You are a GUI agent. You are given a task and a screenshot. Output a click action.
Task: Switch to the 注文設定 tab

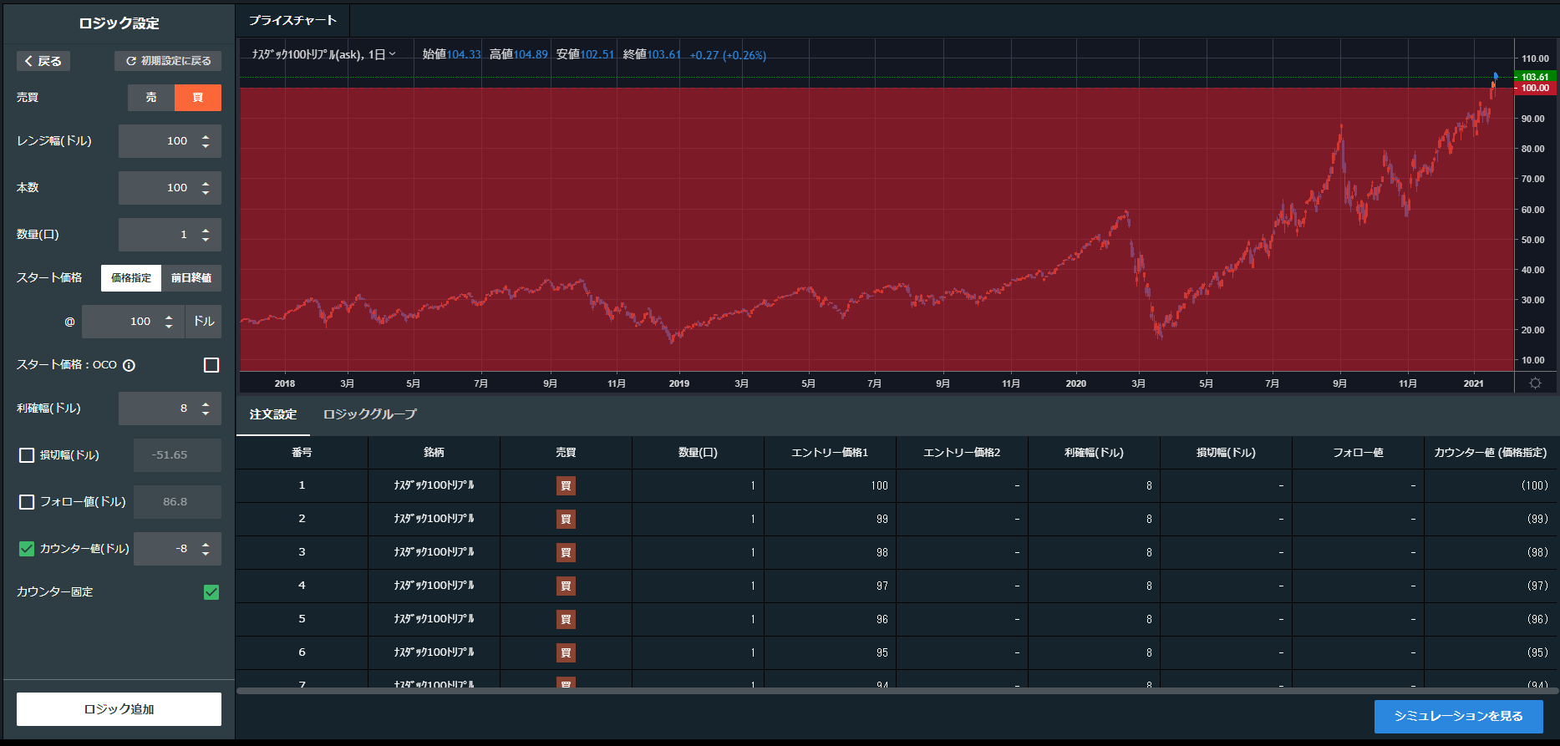[273, 414]
